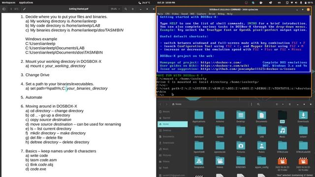
Task: Open the Help menu in DOSBox-X
Action: pyautogui.click(x=230, y=14)
